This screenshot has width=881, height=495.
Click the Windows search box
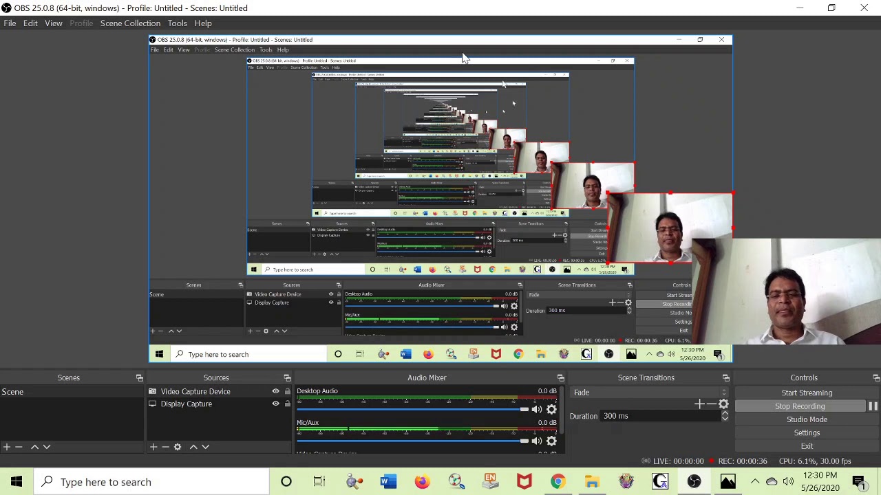pos(151,482)
